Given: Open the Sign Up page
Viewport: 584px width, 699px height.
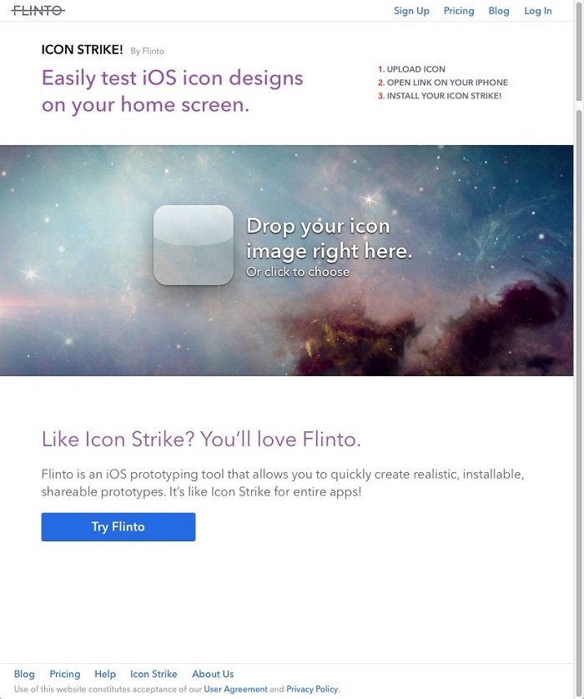Looking at the screenshot, I should [411, 11].
